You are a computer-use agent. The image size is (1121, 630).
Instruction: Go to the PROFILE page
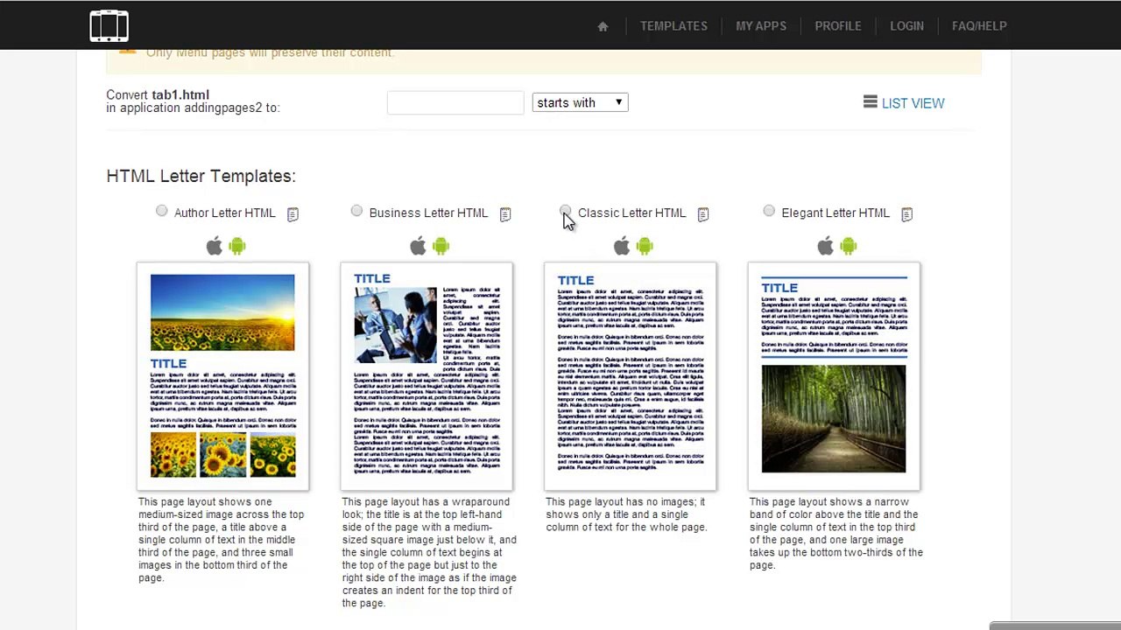coord(838,26)
